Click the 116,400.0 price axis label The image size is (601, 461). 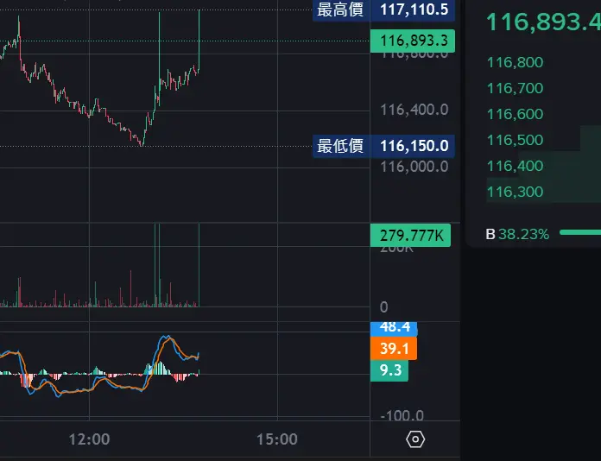pos(414,110)
